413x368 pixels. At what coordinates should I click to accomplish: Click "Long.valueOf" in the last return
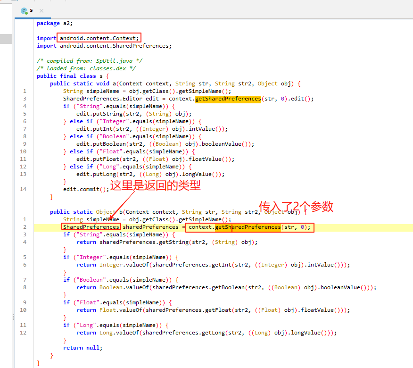119,333
